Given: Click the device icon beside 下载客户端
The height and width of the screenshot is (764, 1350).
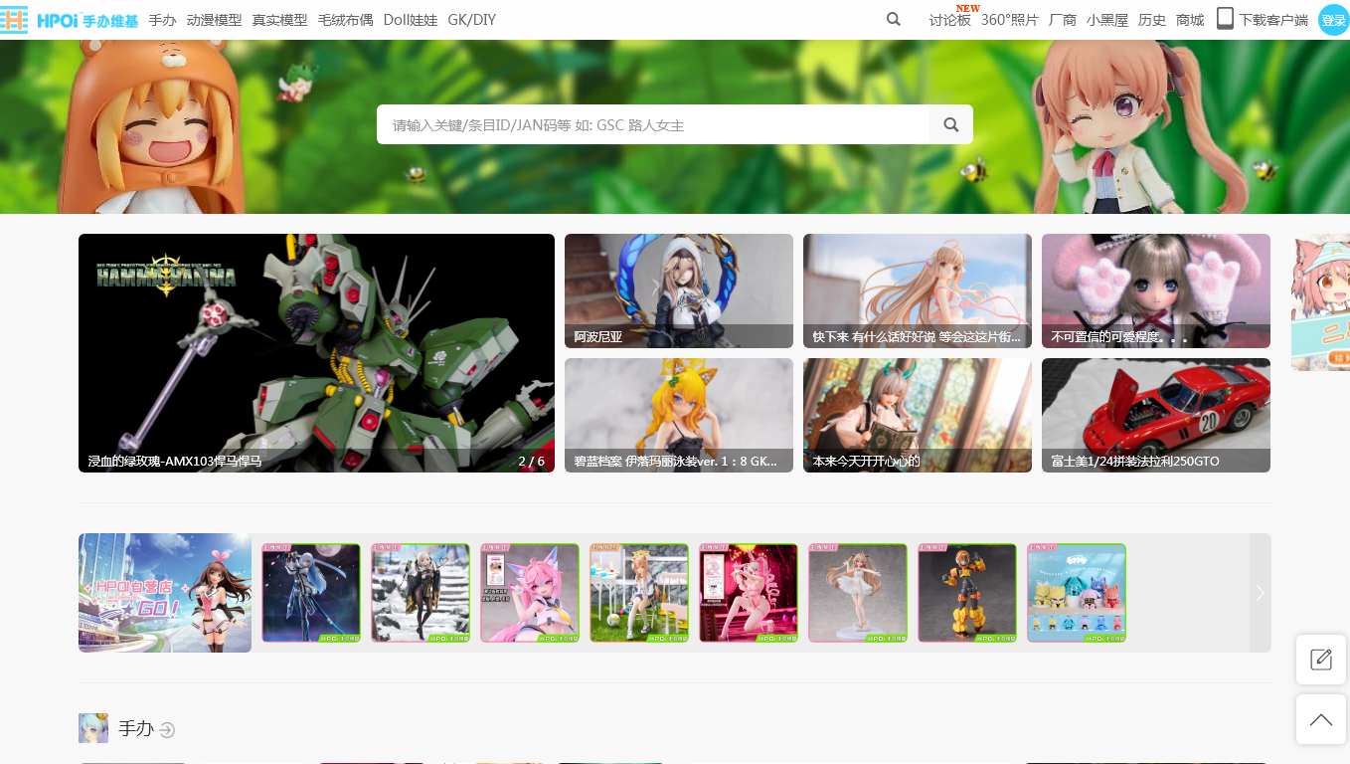Looking at the screenshot, I should pyautogui.click(x=1225, y=19).
